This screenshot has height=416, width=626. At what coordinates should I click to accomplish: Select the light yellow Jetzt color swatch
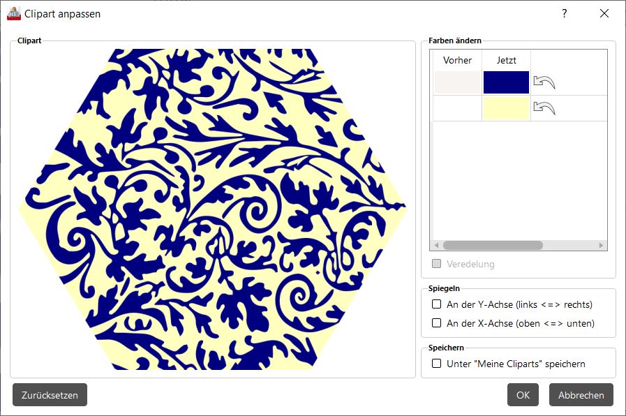(x=506, y=109)
